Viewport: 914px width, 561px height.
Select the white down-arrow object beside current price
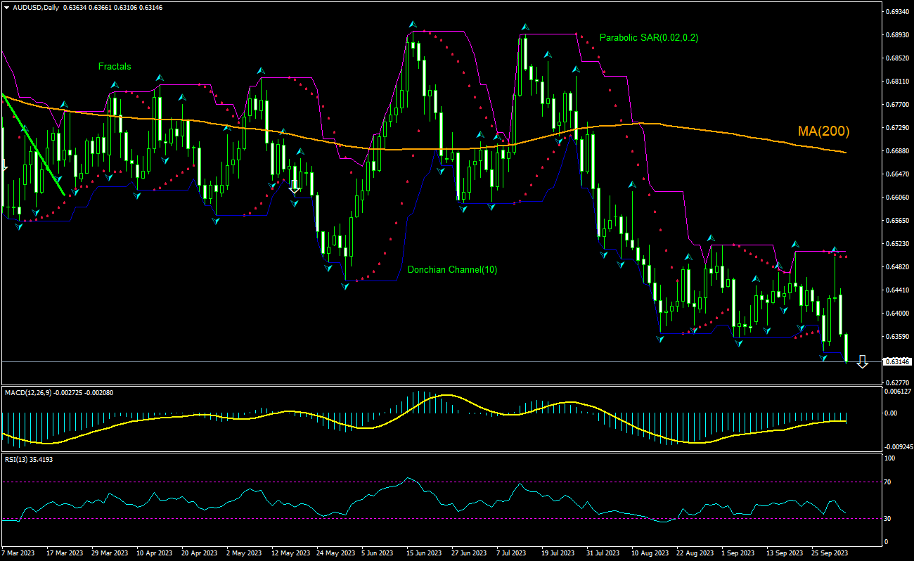[863, 362]
